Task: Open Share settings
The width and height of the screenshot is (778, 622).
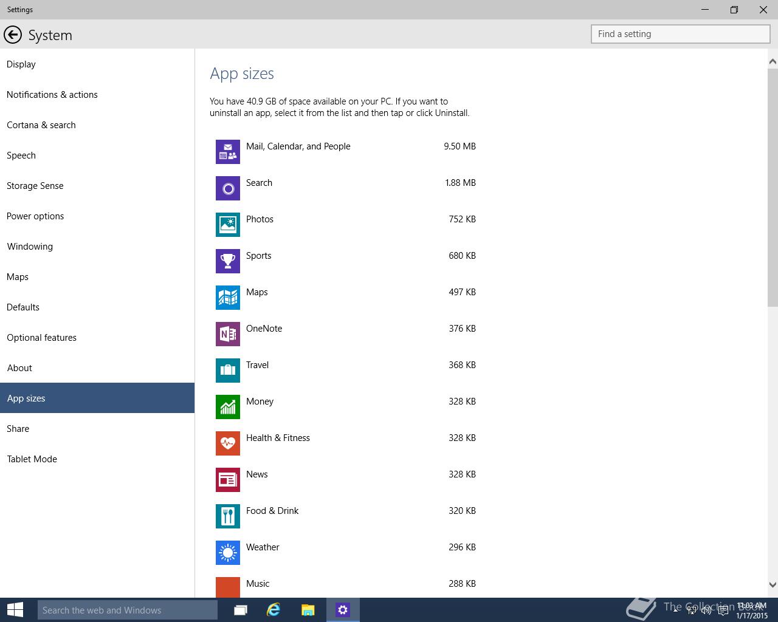Action: [x=97, y=428]
